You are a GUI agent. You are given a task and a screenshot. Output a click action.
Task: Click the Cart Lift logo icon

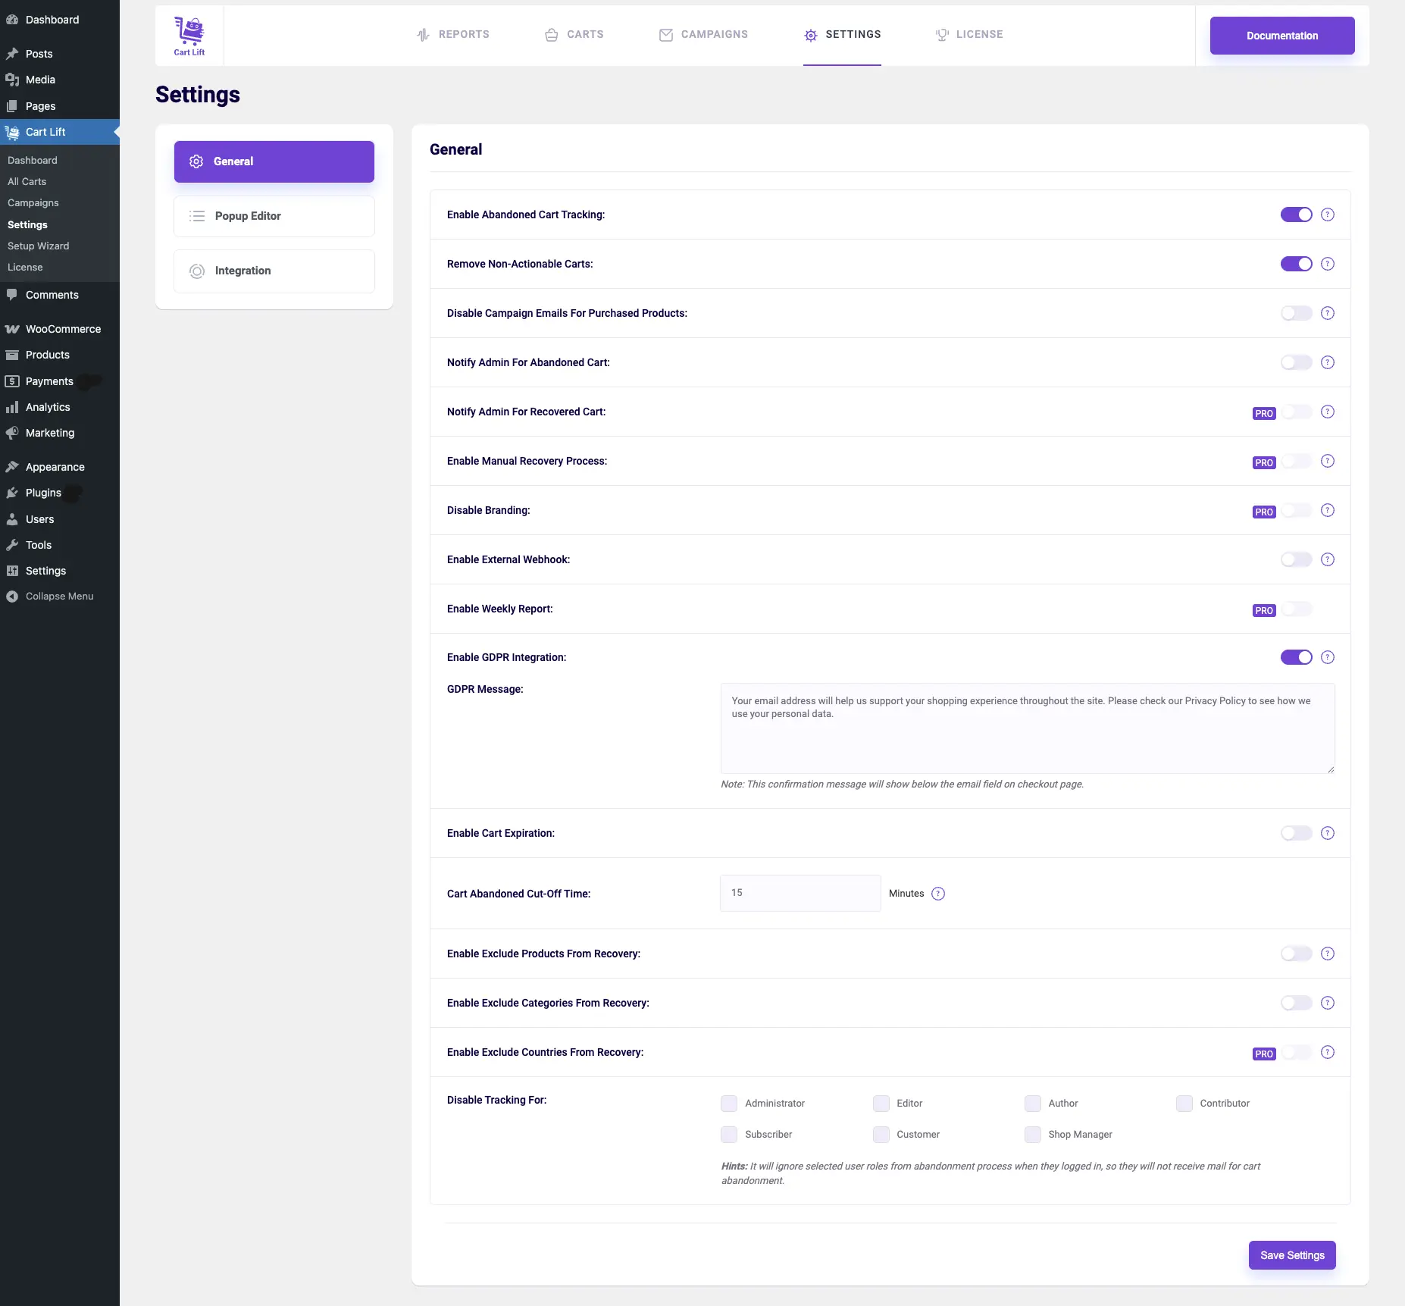coord(189,36)
